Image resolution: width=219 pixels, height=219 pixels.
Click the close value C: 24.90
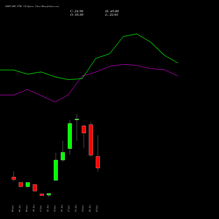[x=77, y=11]
